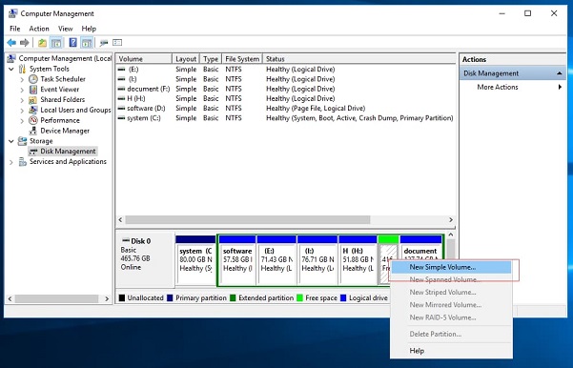
Task: Open the Task Scheduler node
Action: [x=63, y=79]
